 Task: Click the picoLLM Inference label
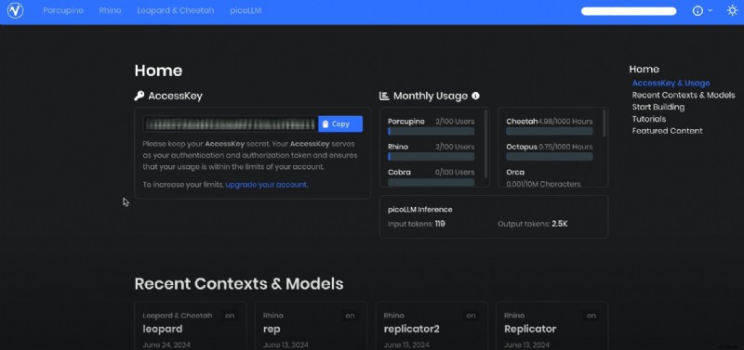click(x=420, y=209)
